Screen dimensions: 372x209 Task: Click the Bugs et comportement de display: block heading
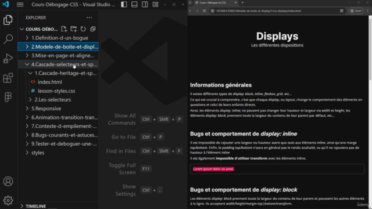coord(244,190)
